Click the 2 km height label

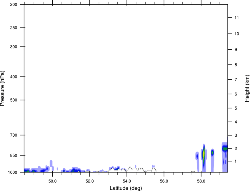(x=236, y=148)
